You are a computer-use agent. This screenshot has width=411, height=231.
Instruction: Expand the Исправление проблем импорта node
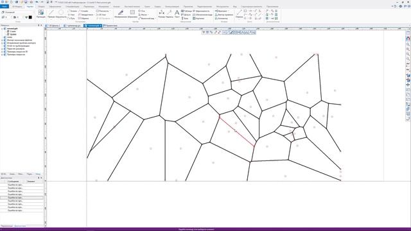(2, 43)
